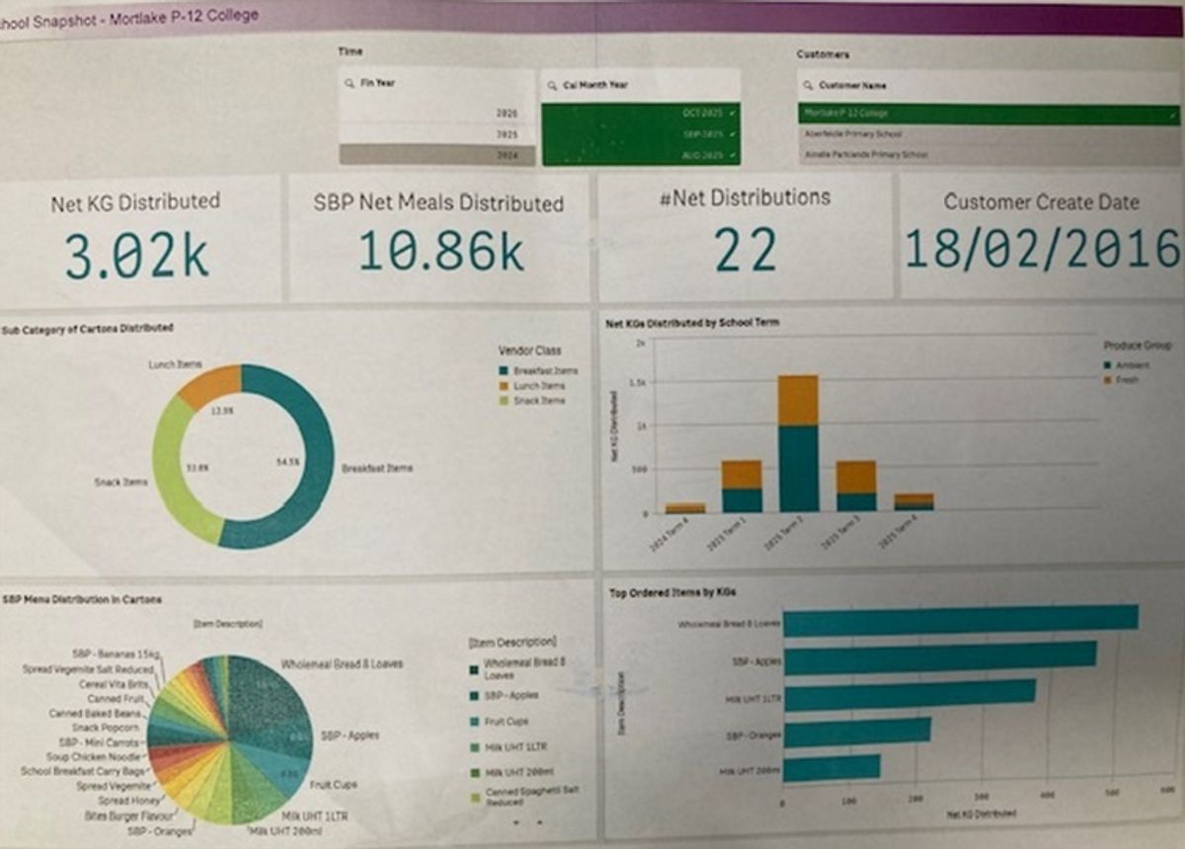Click the #Net Distributions KPI tile

coord(746,237)
